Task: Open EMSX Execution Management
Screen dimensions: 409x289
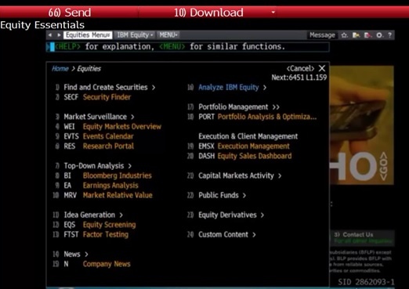Action: [x=244, y=146]
